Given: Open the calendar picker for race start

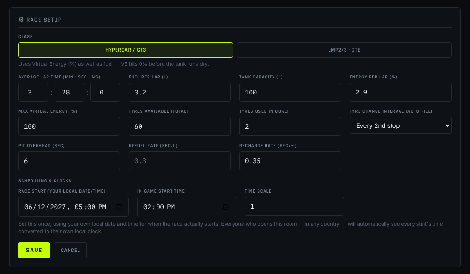Looking at the screenshot, I should [119, 207].
